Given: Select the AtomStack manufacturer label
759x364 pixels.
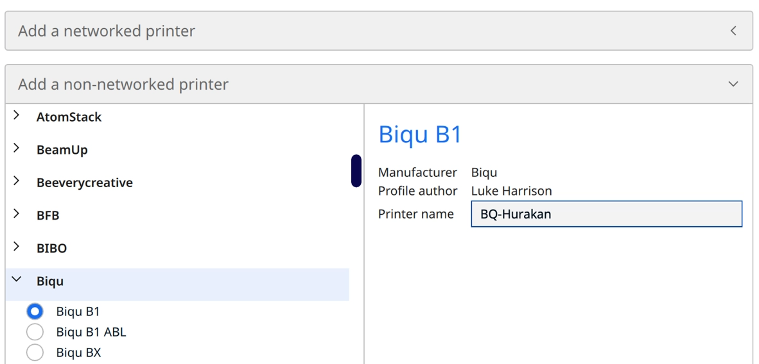Looking at the screenshot, I should [69, 117].
